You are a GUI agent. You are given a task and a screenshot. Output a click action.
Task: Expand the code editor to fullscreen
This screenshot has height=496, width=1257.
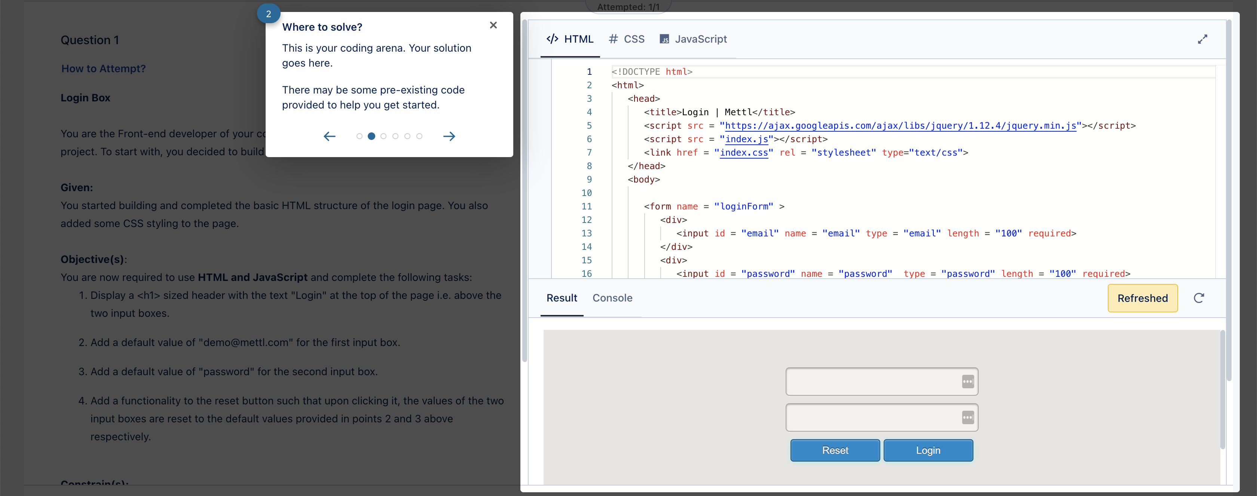pos(1202,39)
